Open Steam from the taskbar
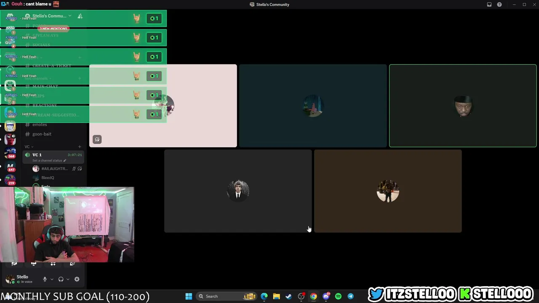 288,296
